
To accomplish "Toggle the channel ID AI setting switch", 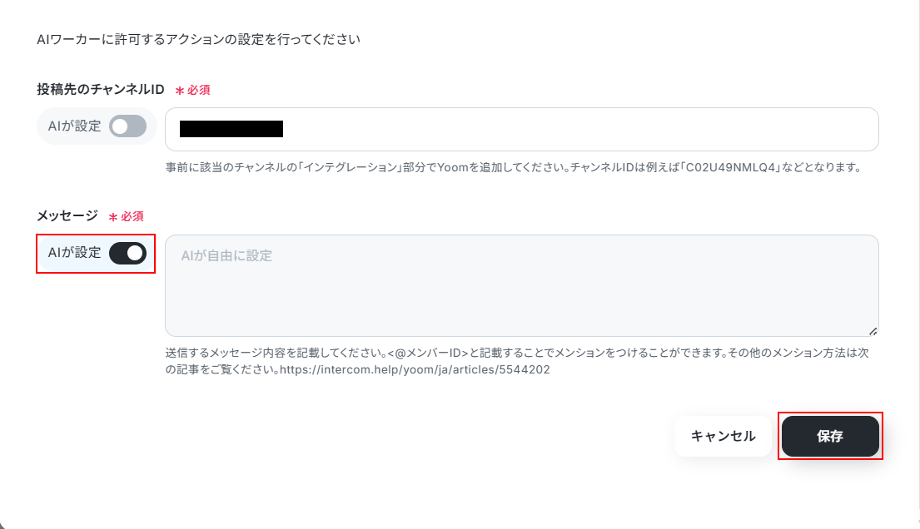I will [128, 126].
